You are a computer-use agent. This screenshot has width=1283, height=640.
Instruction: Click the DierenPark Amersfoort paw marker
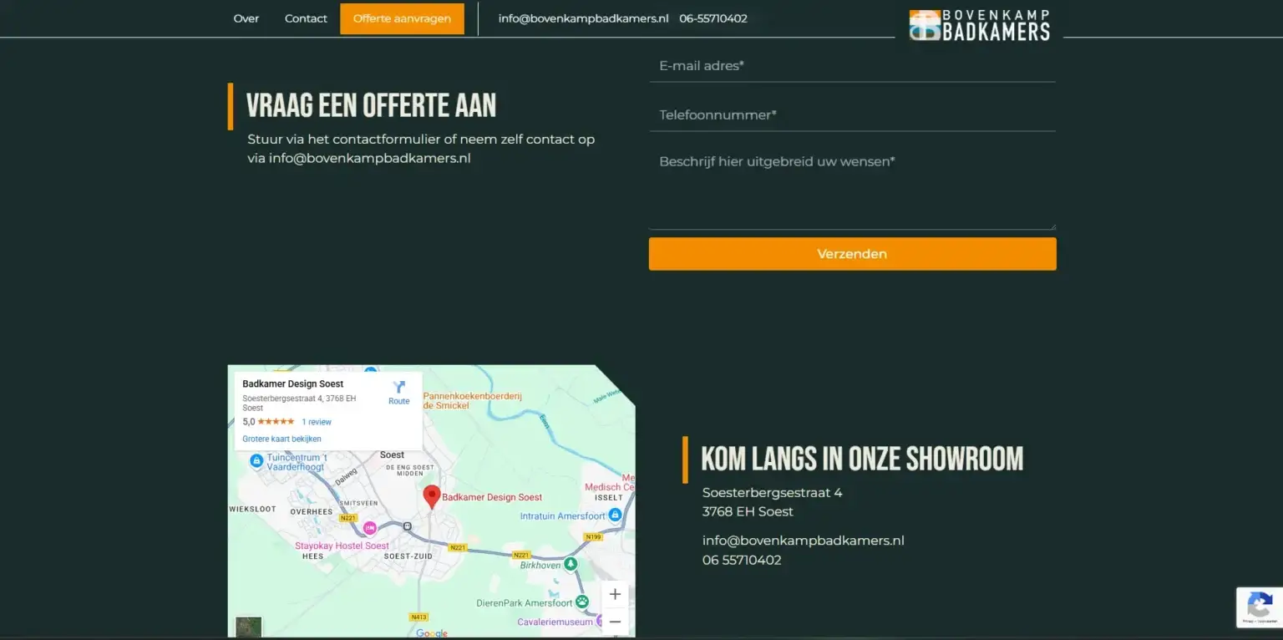(x=582, y=602)
